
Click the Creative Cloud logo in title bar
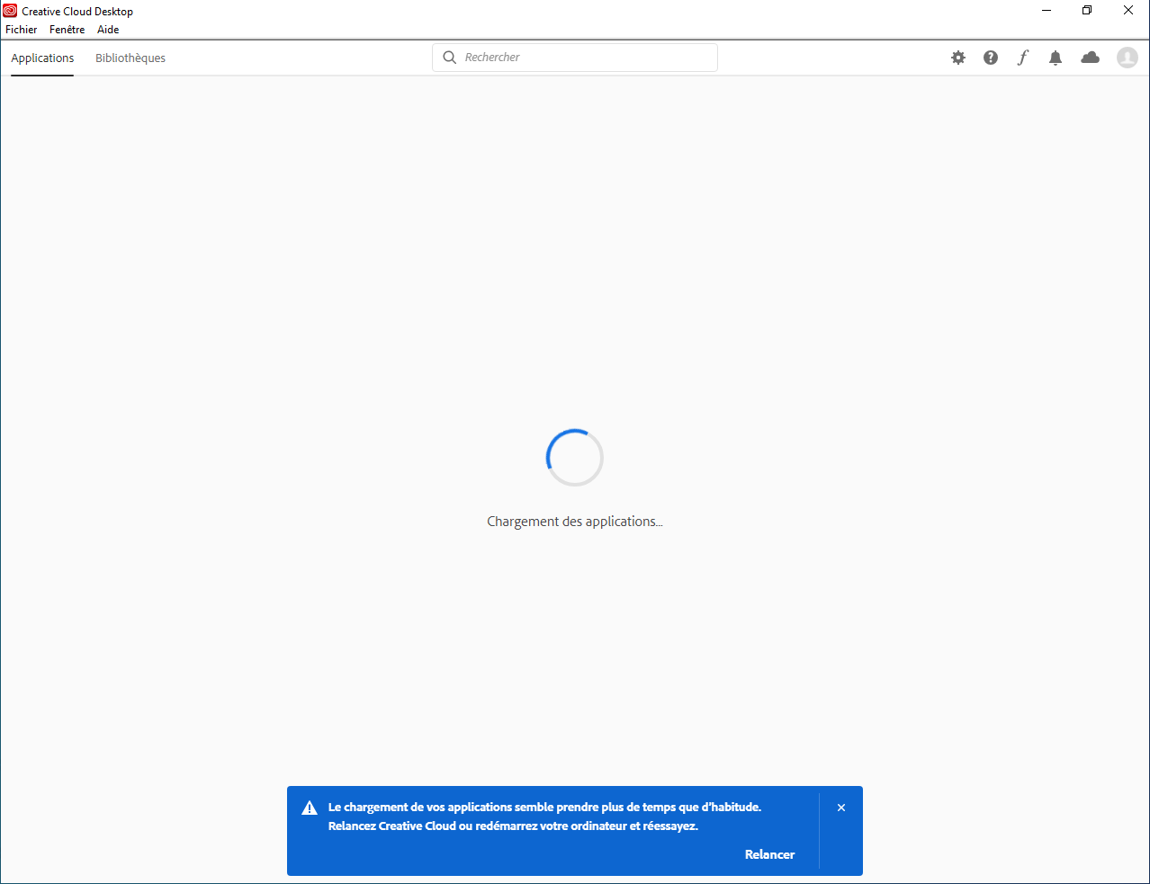10,11
